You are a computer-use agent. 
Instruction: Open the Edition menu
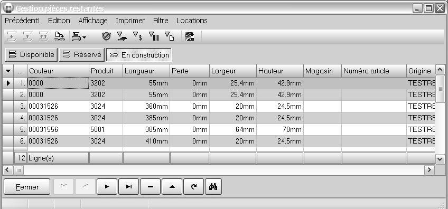(x=59, y=21)
